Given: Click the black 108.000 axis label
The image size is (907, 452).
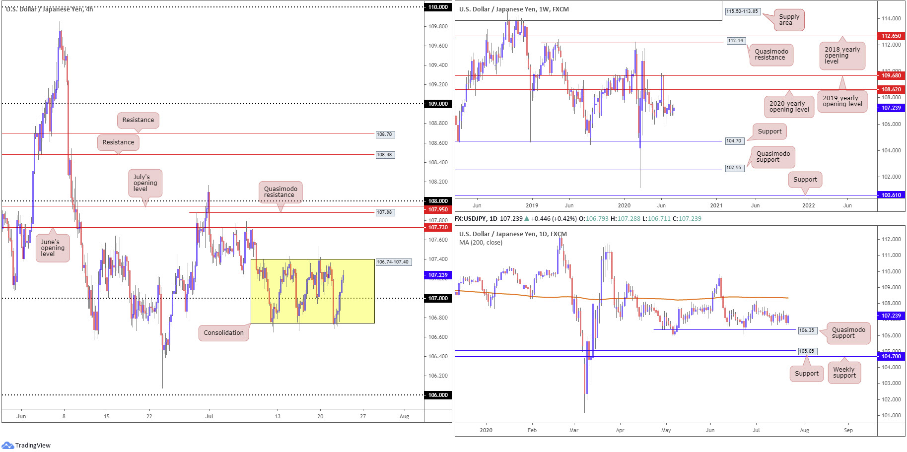Looking at the screenshot, I should pyautogui.click(x=438, y=201).
